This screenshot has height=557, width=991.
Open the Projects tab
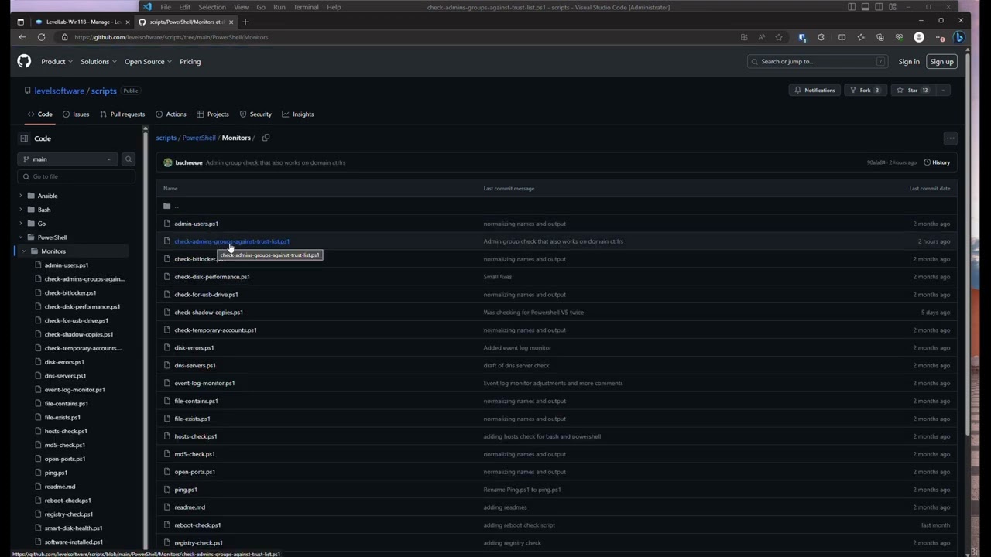click(x=213, y=114)
